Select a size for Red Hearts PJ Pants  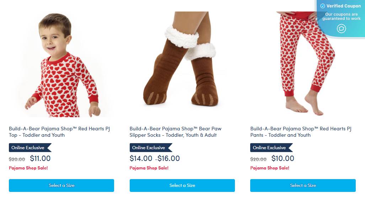(x=303, y=185)
